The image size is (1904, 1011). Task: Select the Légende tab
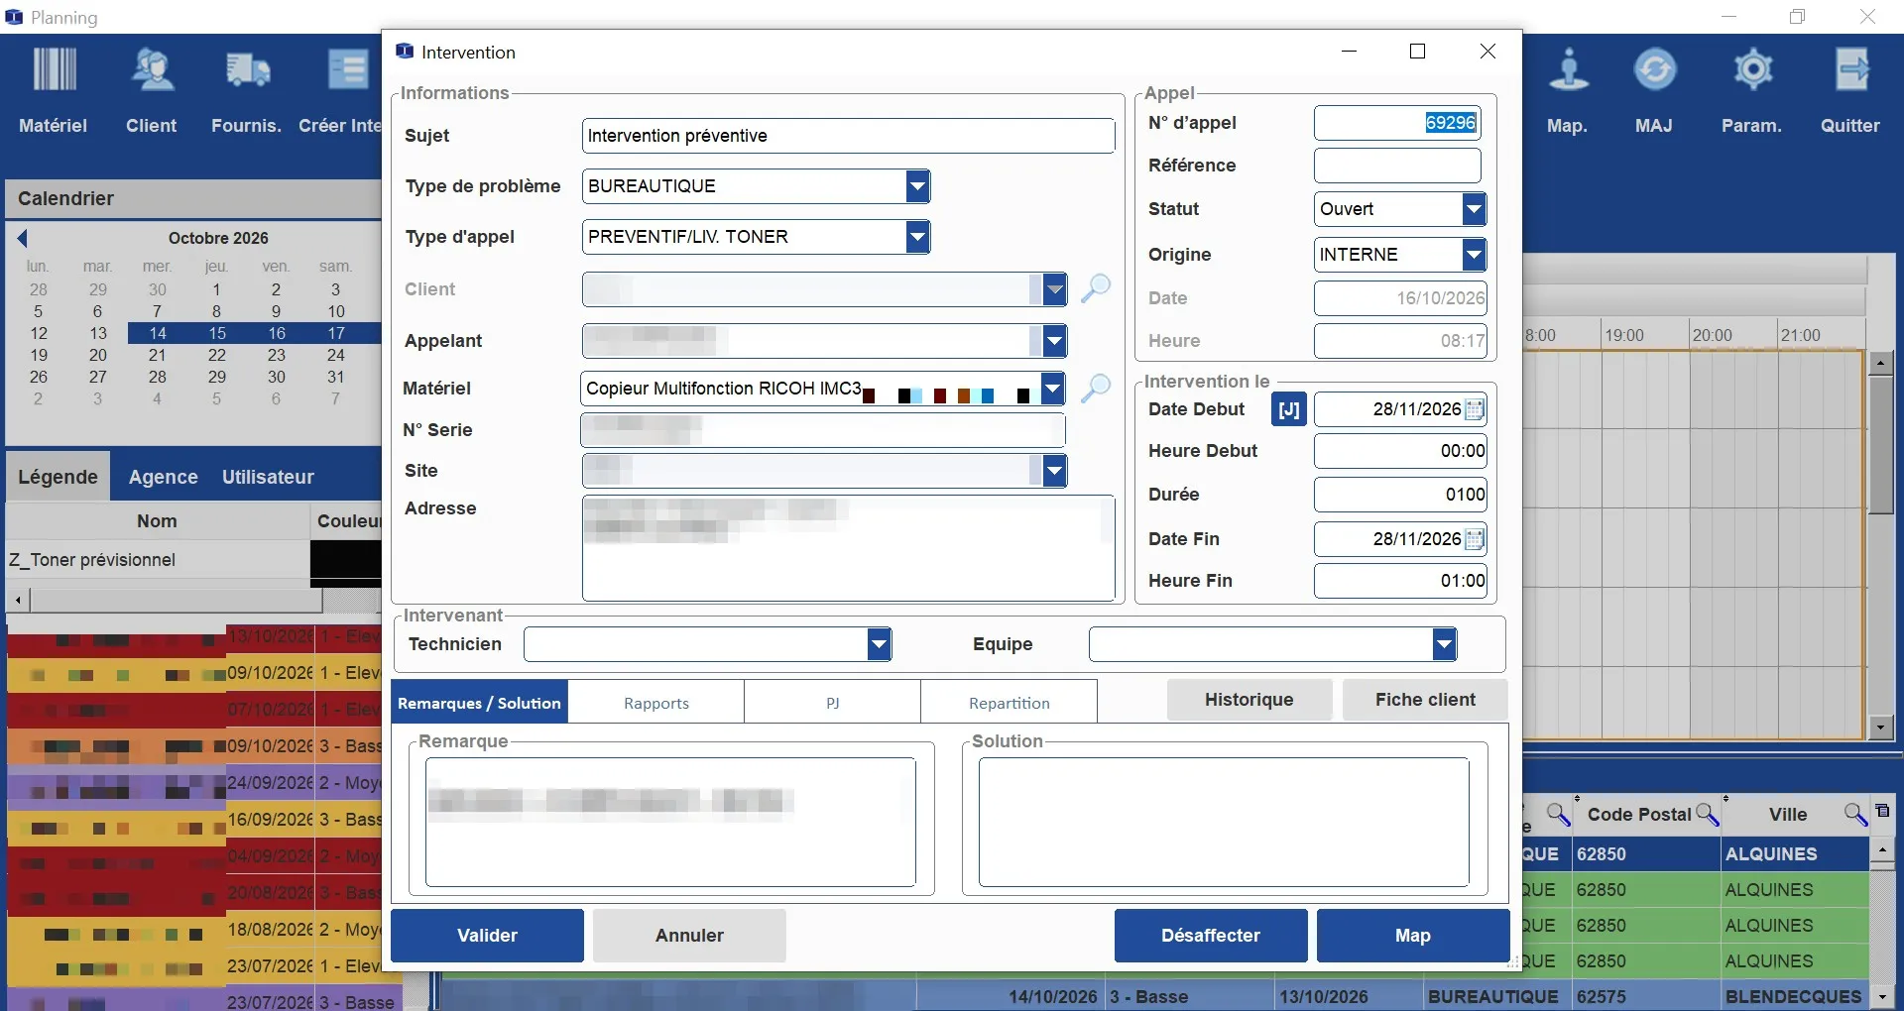coord(58,477)
